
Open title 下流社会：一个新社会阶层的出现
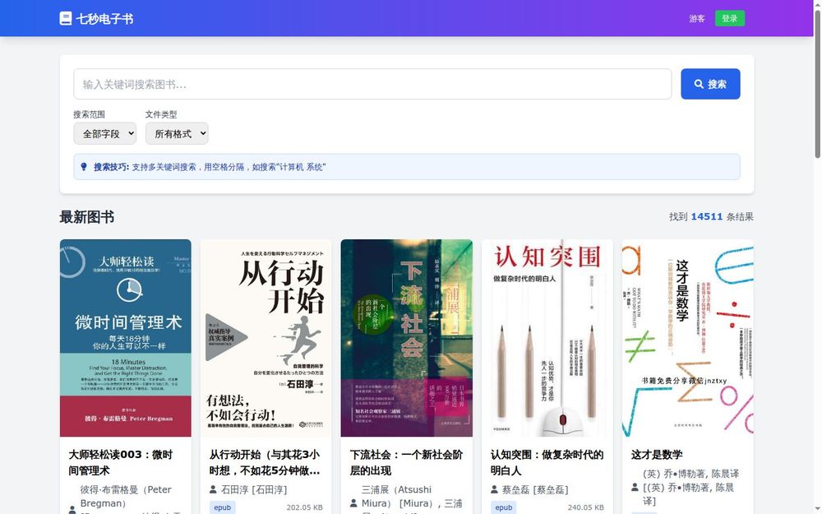pyautogui.click(x=406, y=462)
